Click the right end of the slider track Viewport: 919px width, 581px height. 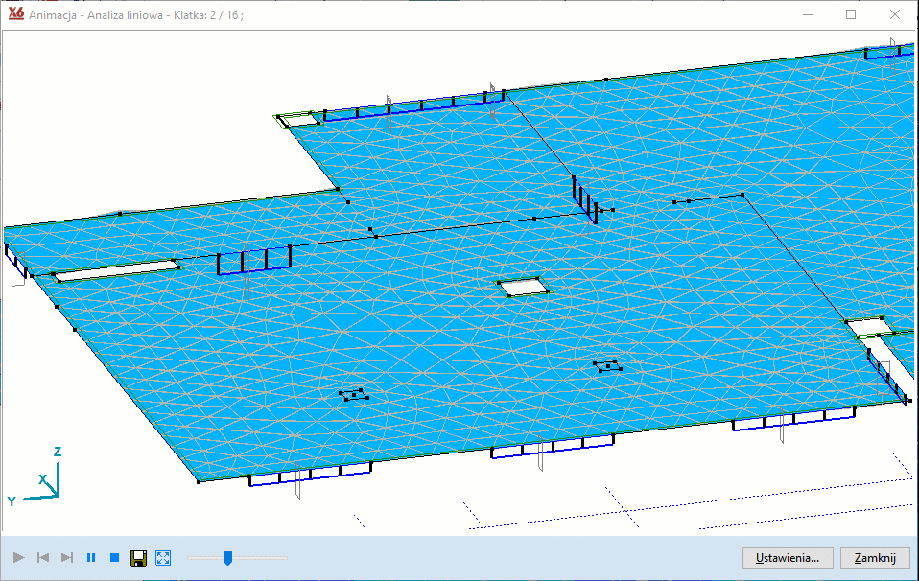pos(285,557)
